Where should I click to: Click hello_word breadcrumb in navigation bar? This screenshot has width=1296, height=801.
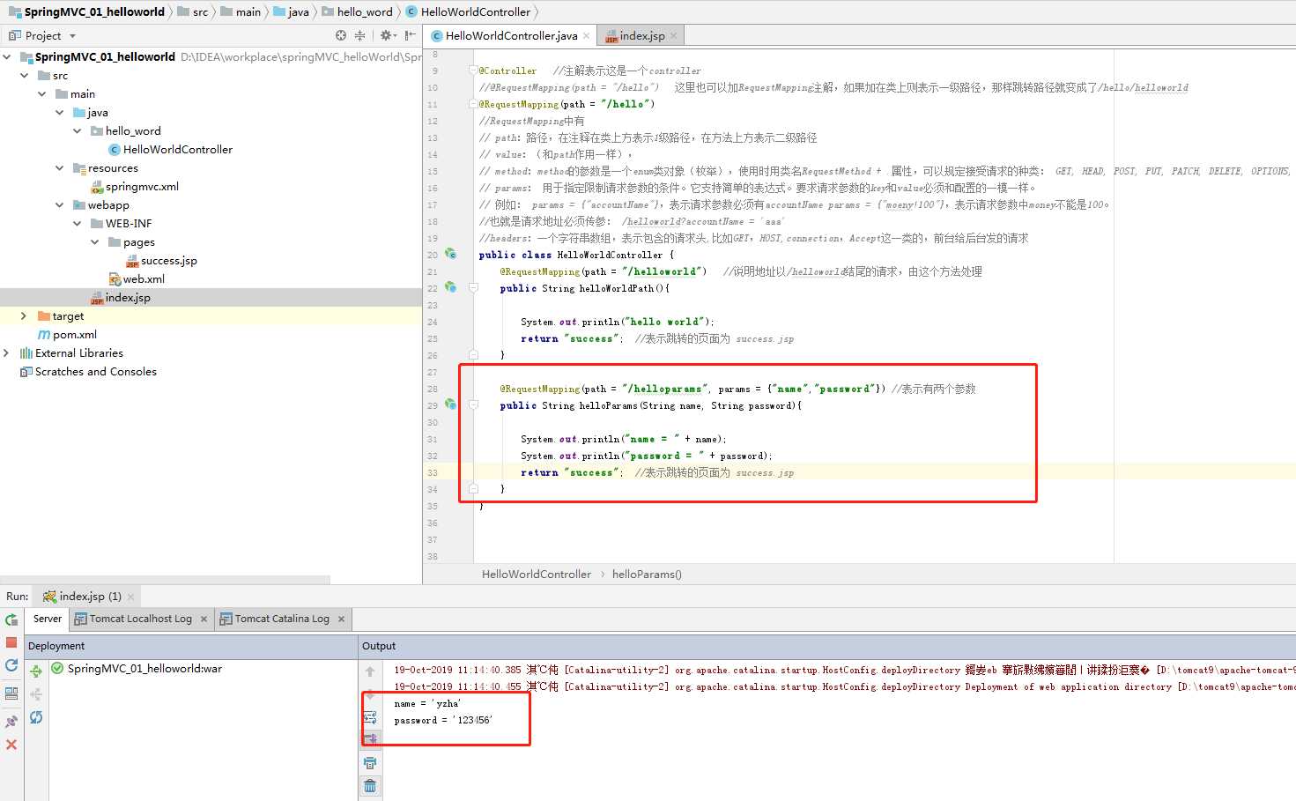point(357,11)
